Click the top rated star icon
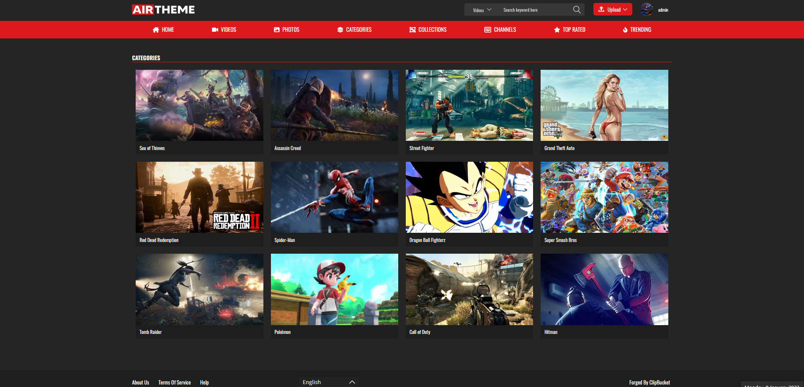 point(557,30)
